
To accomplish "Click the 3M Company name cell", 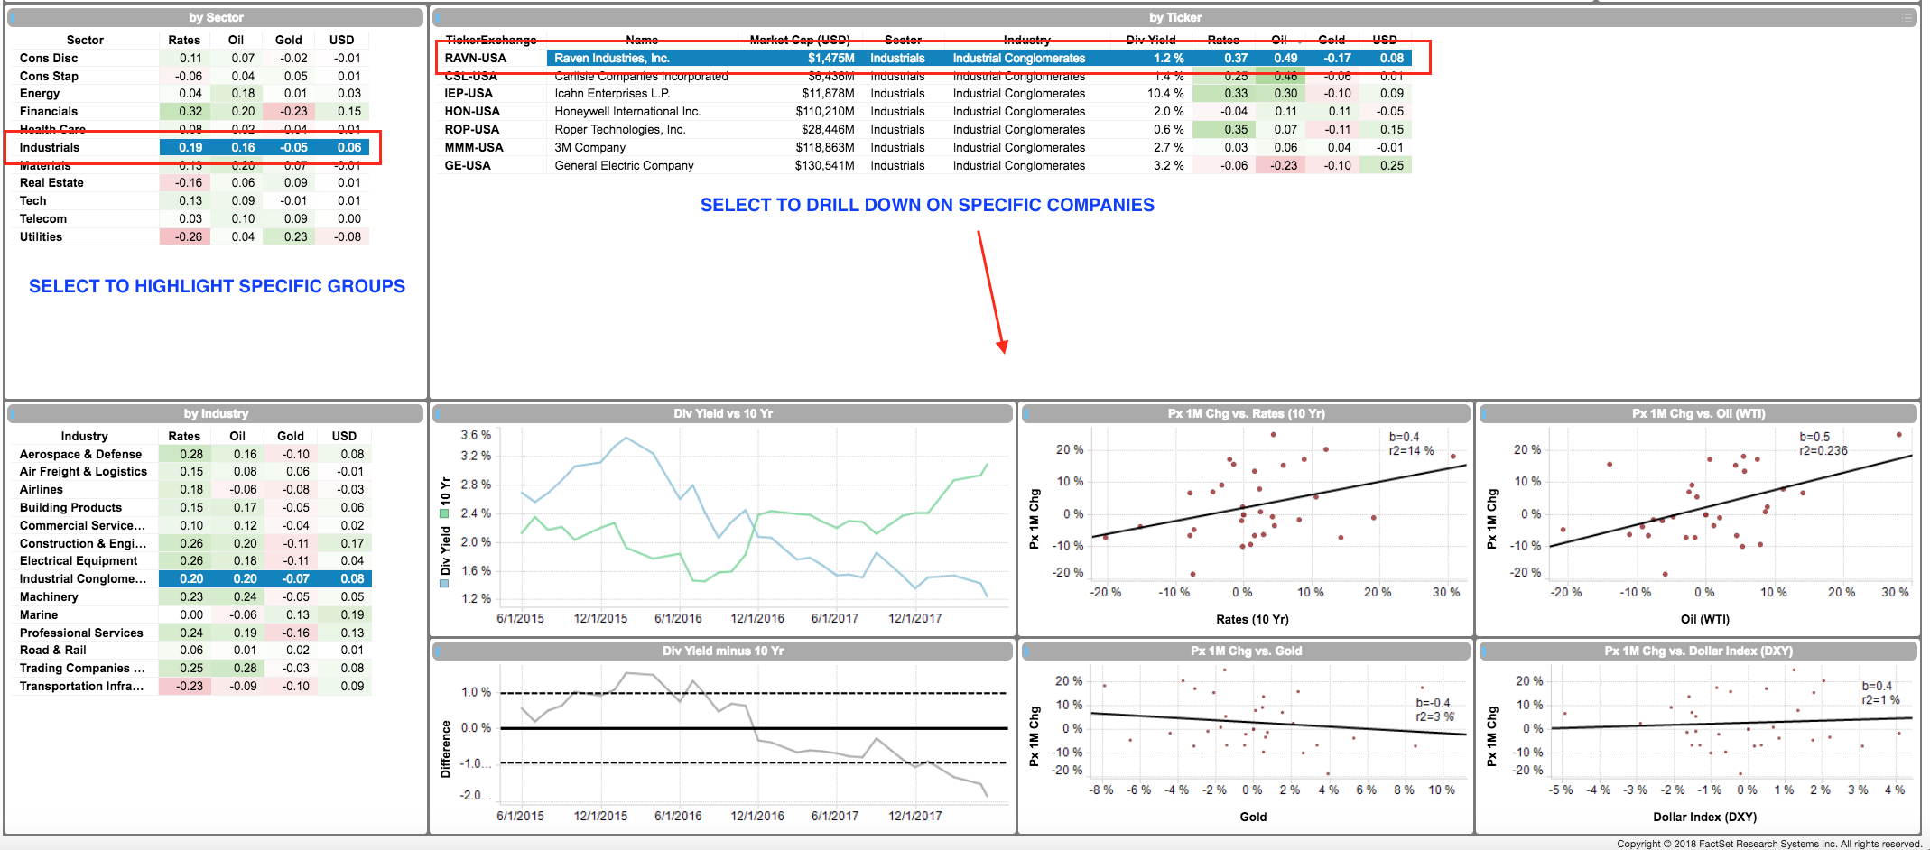I will coord(590,147).
